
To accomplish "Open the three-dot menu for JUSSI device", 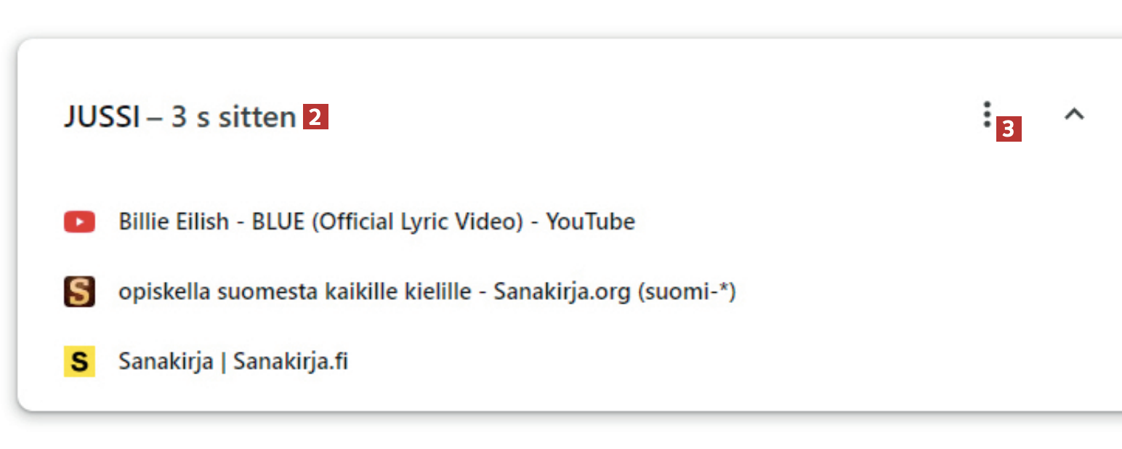I will pyautogui.click(x=986, y=115).
